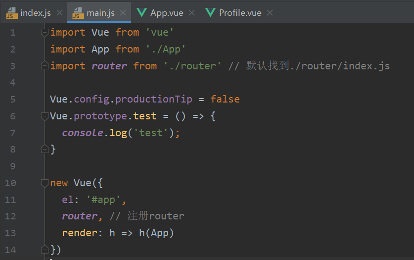Click the Vue logo icon on App.vue tab

coord(141,13)
